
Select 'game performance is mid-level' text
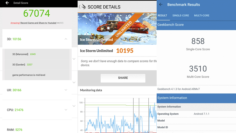click(29, 75)
